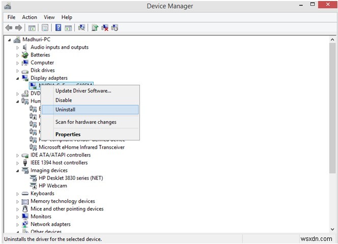Image resolution: width=338 pixels, height=244 pixels.
Task: Click the Audio inputs and outputs speaker icon
Action: (25, 47)
